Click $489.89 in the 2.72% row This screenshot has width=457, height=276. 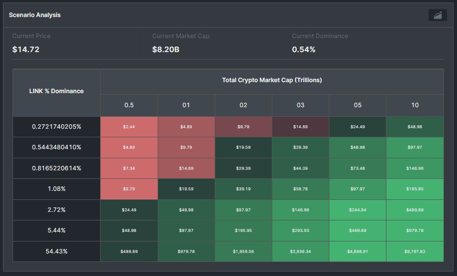pos(415,210)
